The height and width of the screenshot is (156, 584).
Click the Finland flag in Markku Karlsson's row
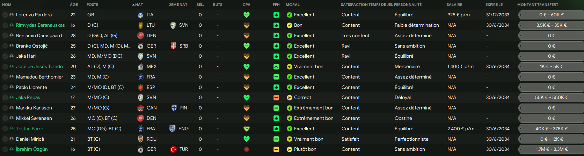[174, 108]
